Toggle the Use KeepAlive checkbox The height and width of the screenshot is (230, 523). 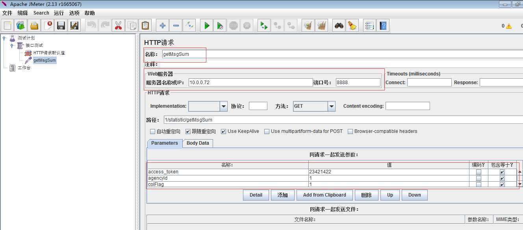pyautogui.click(x=224, y=132)
